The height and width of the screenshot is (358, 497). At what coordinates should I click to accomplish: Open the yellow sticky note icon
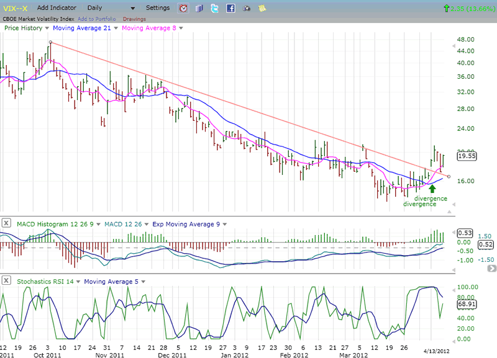[x=262, y=8]
